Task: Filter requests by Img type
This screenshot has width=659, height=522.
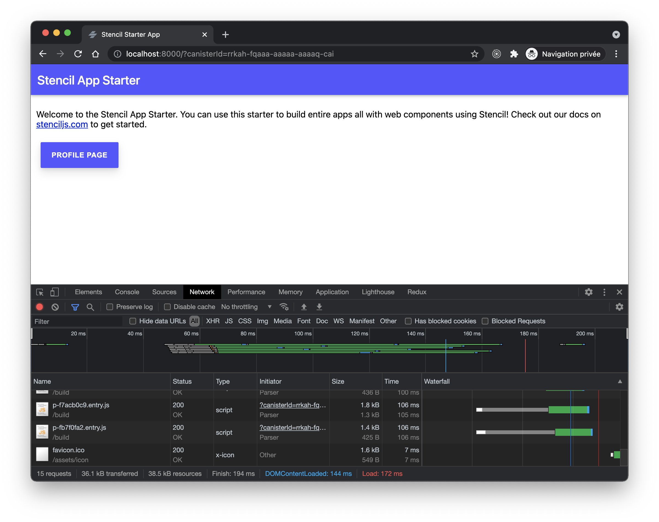Action: tap(262, 321)
